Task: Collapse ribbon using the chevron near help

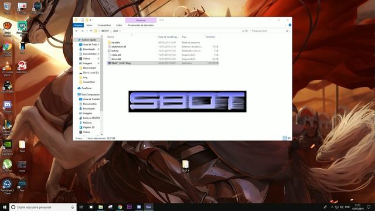Action: click(x=286, y=25)
